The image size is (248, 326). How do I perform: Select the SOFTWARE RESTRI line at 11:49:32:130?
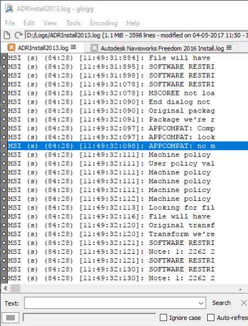(128, 269)
